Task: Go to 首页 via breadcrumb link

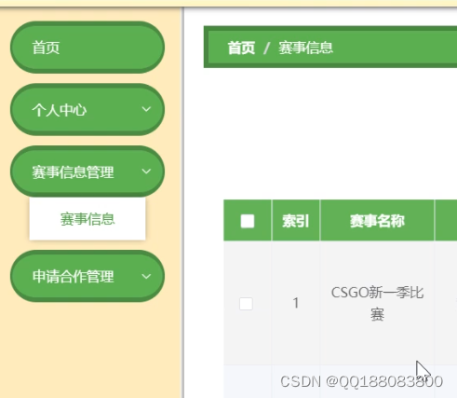Action: coord(241,48)
